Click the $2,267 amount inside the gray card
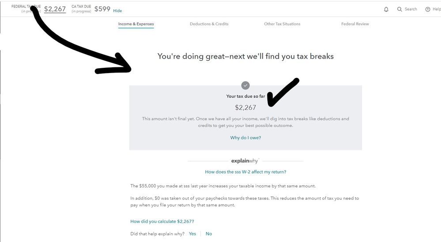This screenshot has width=441, height=242. click(x=245, y=107)
